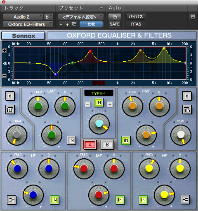The height and width of the screenshot is (211, 198).
Task: Open the plug-in settings copy icon
Action: coord(74,24)
